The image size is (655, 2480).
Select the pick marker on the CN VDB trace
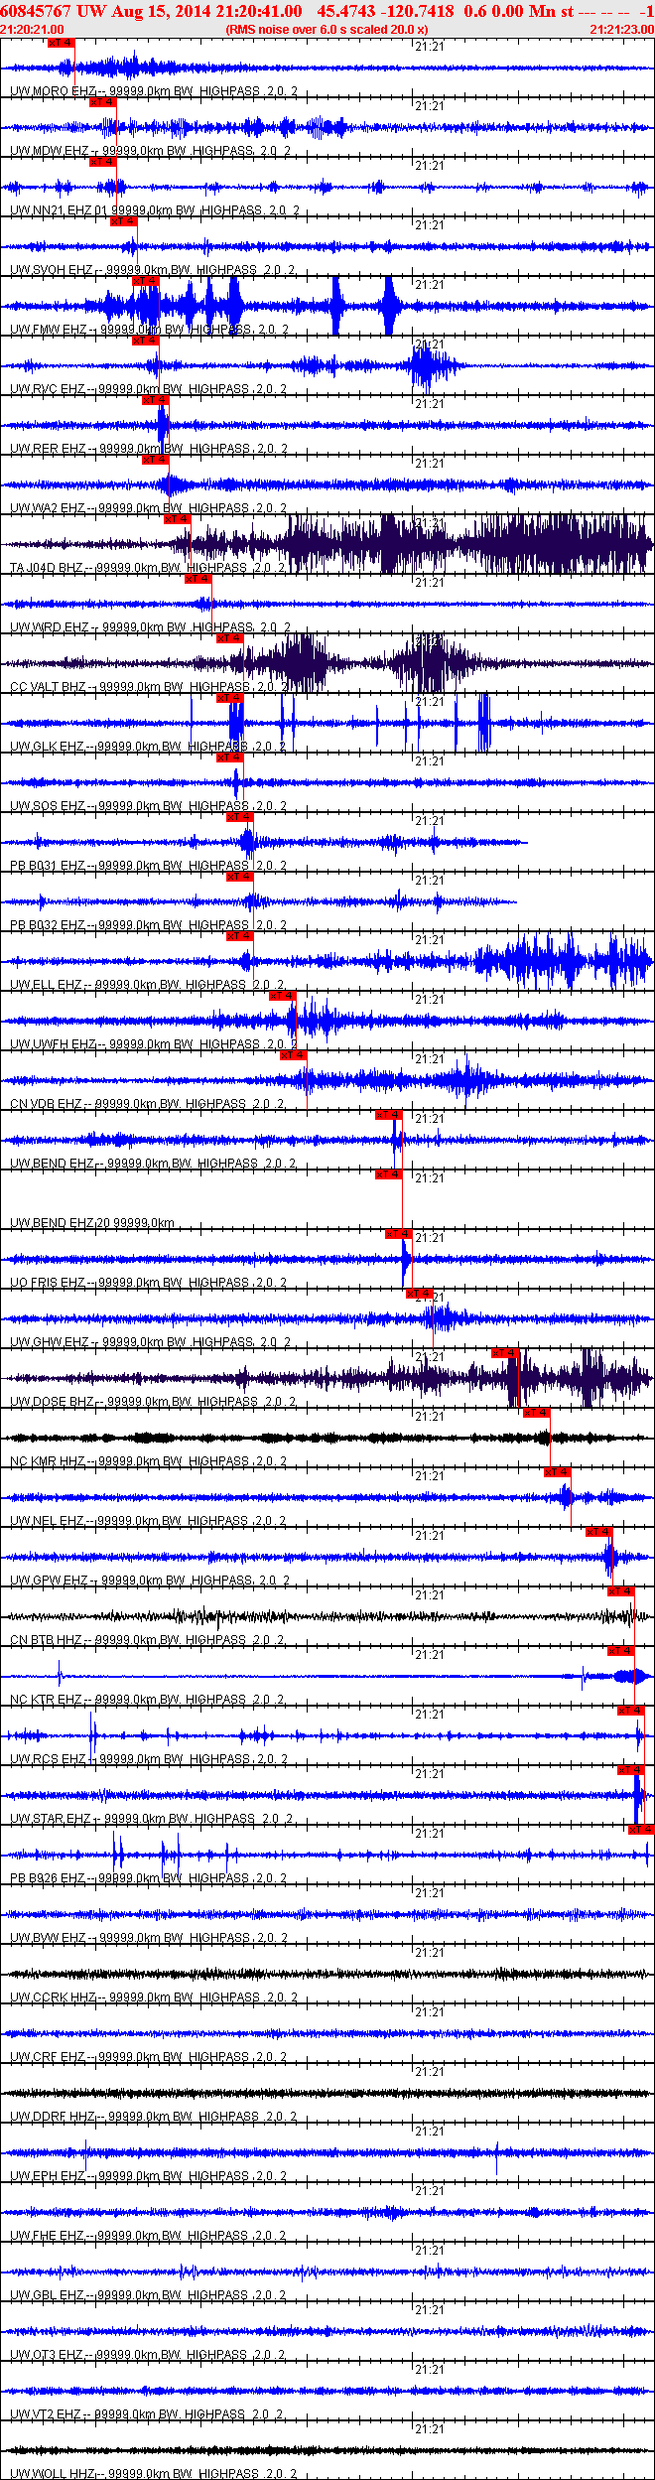click(x=293, y=1055)
